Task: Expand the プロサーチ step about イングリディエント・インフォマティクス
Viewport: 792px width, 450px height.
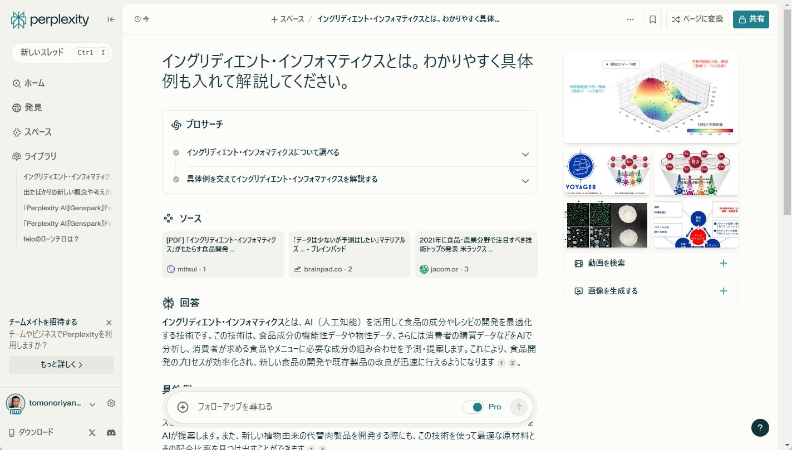Action: coord(524,154)
